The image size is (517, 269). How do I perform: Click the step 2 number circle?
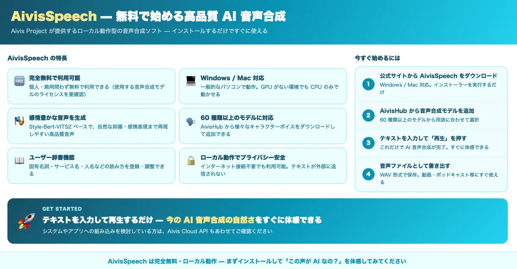pos(368,115)
